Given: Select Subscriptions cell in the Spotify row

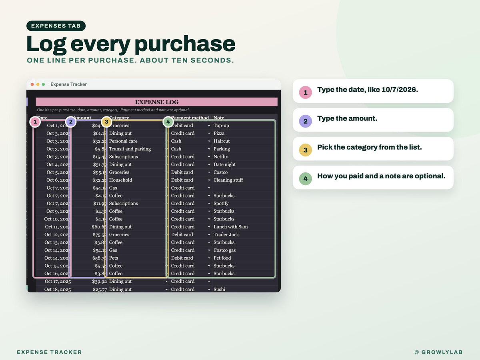Looking at the screenshot, I should pyautogui.click(x=138, y=204).
